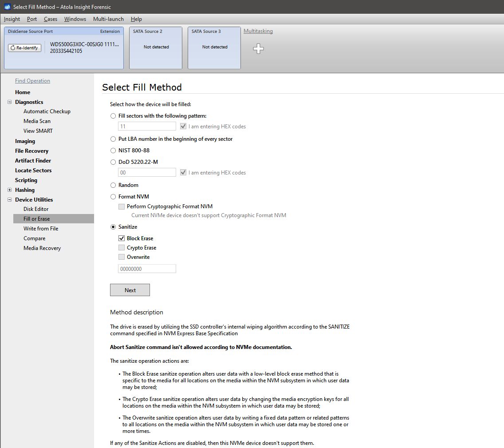Open Automatic Checkup
This screenshot has height=448, width=504.
point(47,111)
